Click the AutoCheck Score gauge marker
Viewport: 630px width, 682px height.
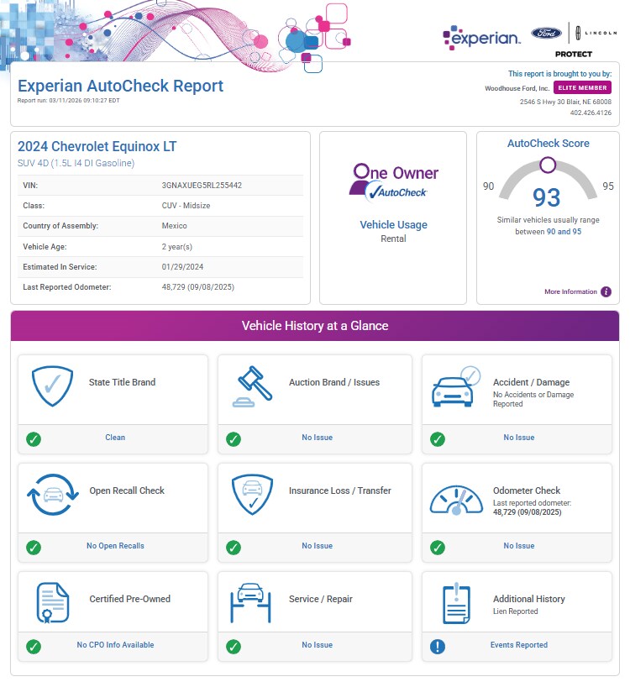coord(548,165)
